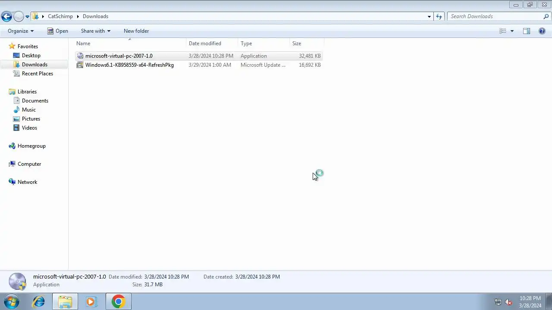552x310 pixels.
Task: Sort by the Name column header
Action: tap(131, 43)
